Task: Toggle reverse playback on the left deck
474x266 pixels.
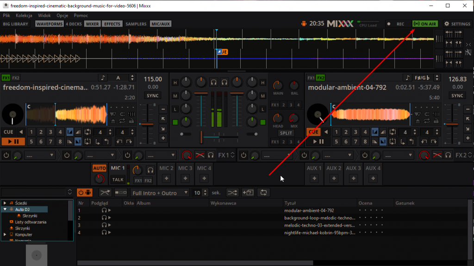Action: pos(21,132)
